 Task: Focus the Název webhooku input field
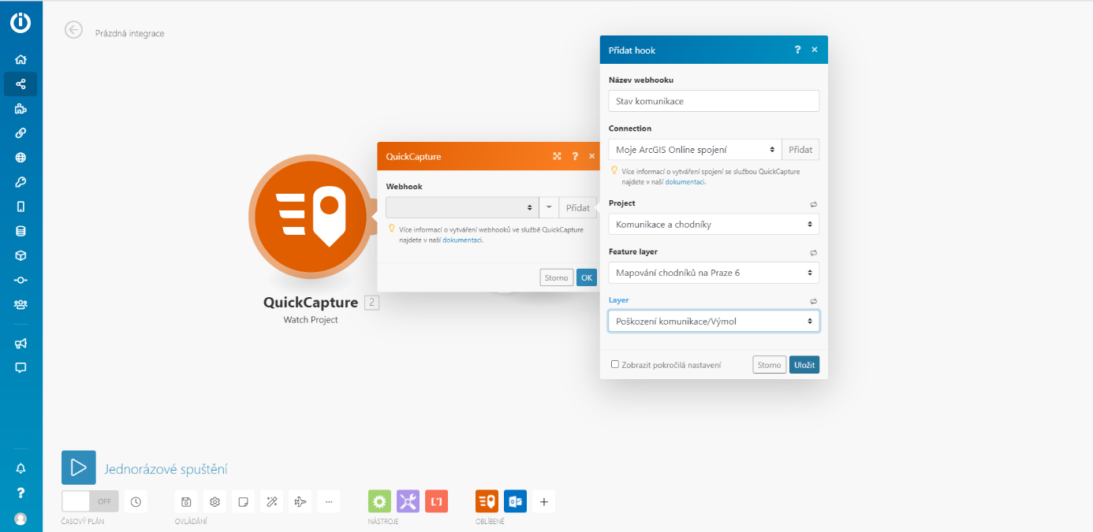coord(714,101)
